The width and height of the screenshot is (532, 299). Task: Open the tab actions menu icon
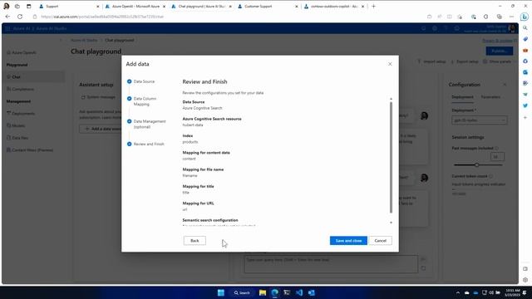pyautogui.click(x=28, y=6)
